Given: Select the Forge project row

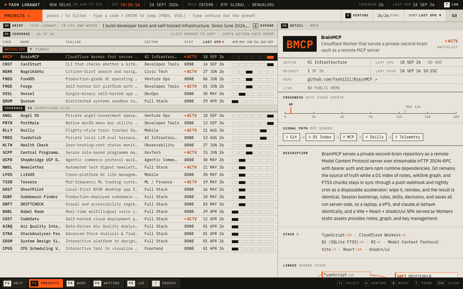Looking at the screenshot, I should pos(139,86).
